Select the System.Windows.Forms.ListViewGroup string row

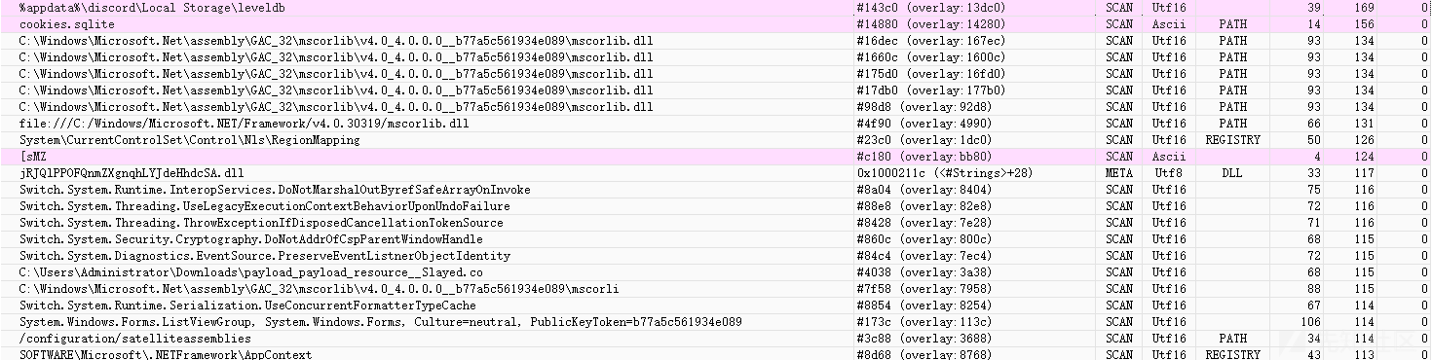[716, 322]
